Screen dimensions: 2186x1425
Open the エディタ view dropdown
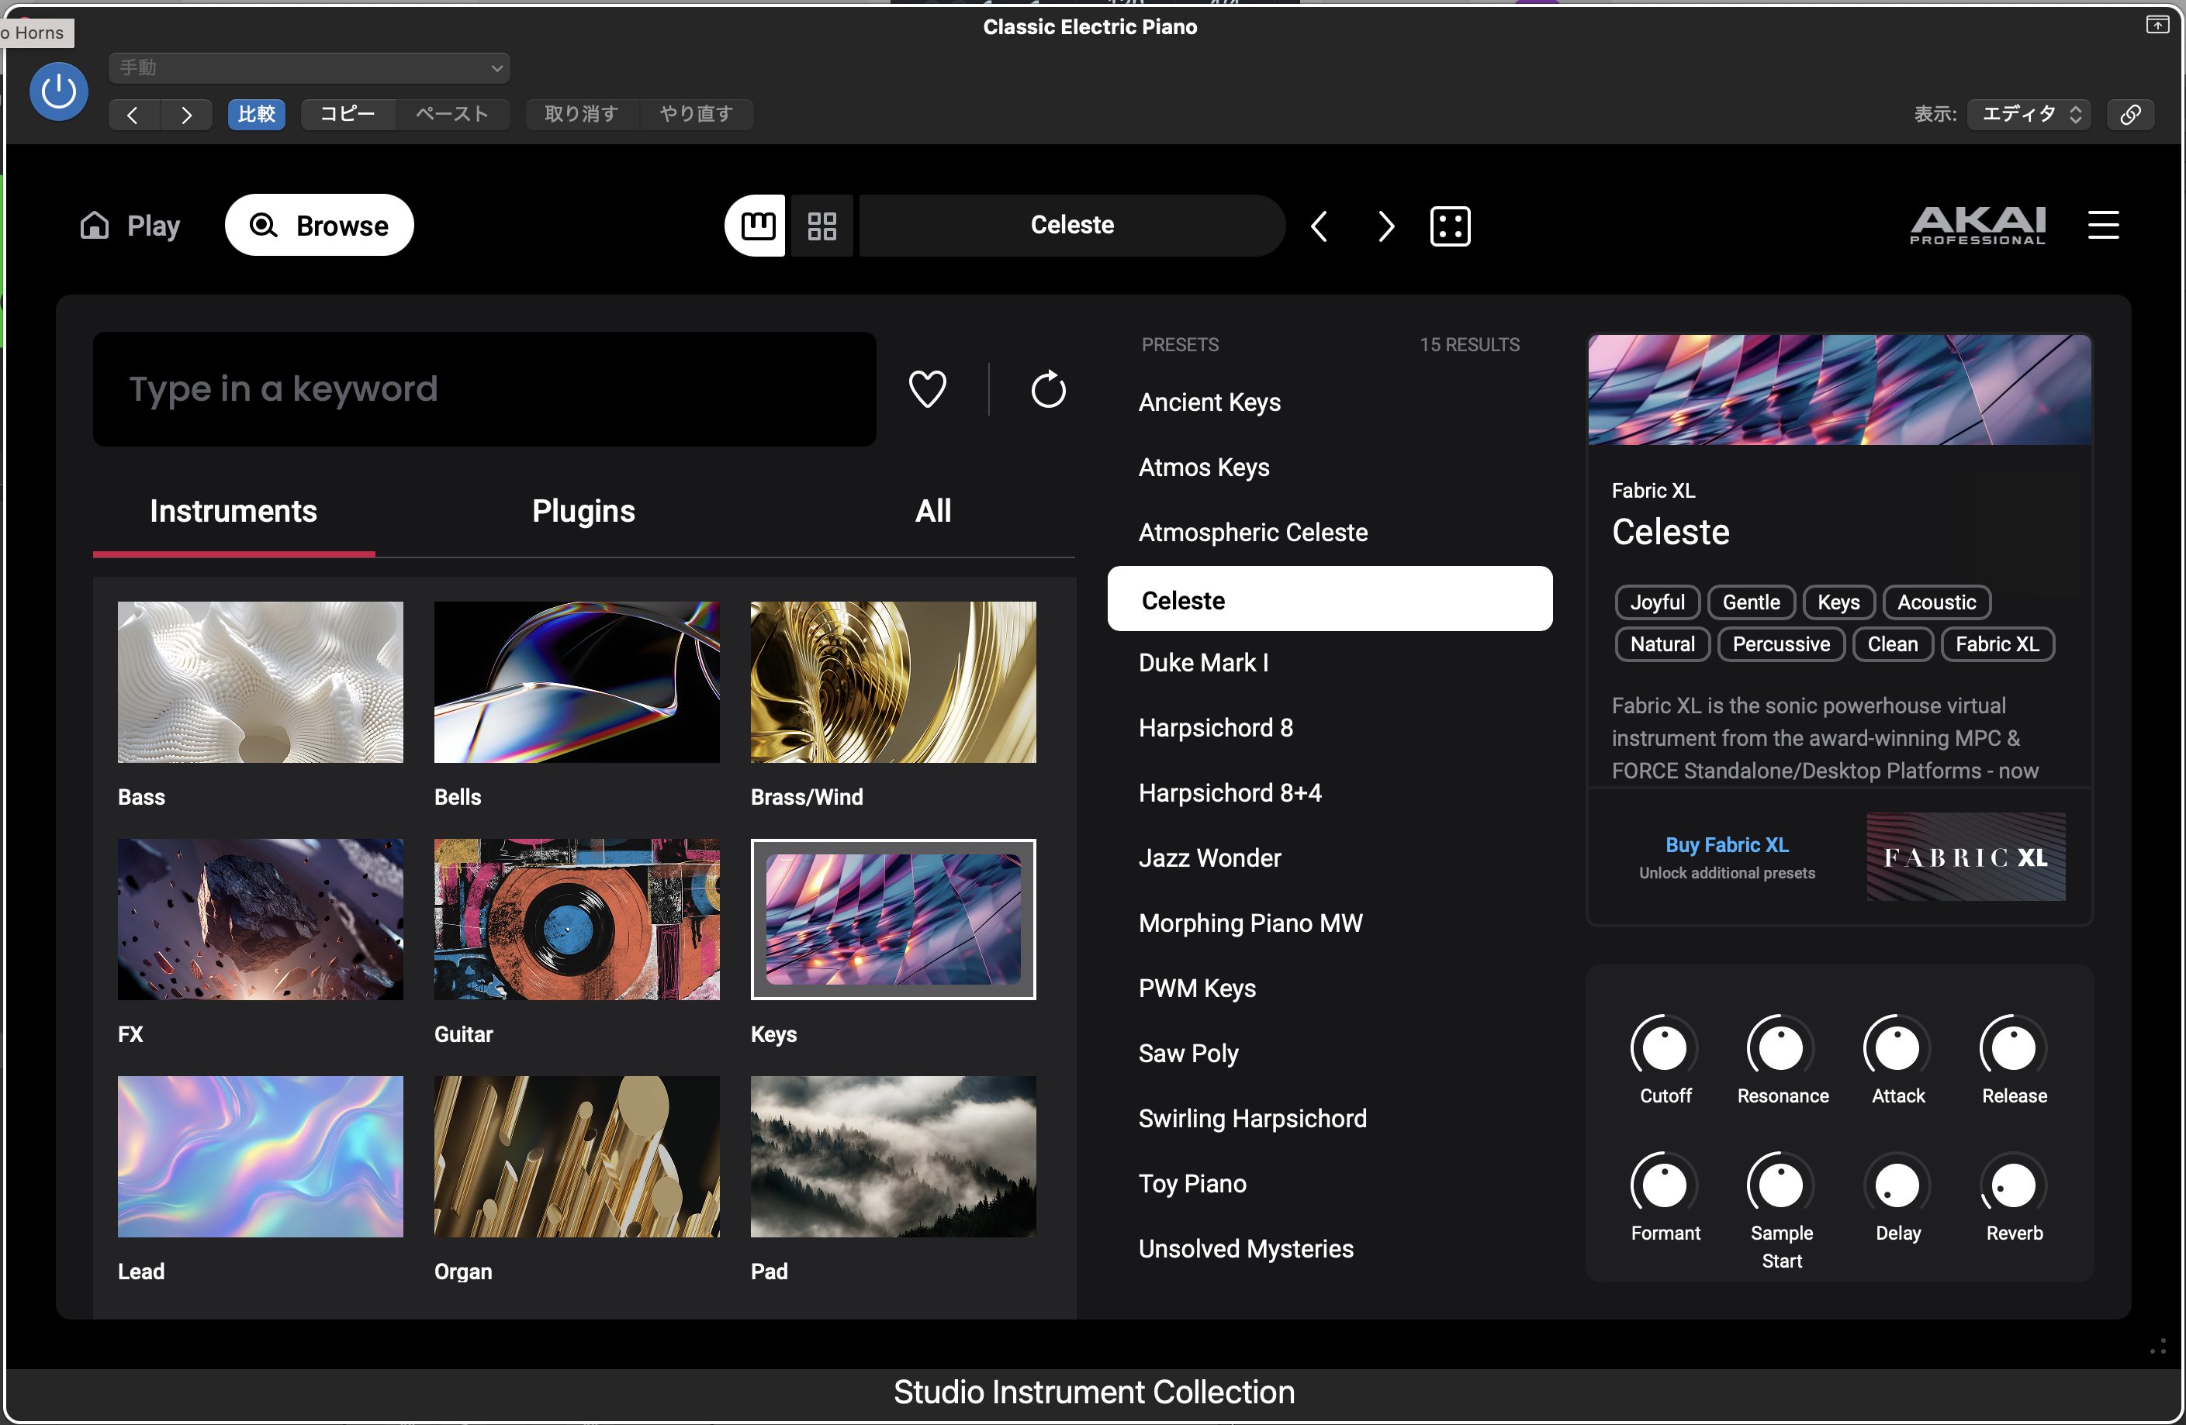click(x=2029, y=114)
